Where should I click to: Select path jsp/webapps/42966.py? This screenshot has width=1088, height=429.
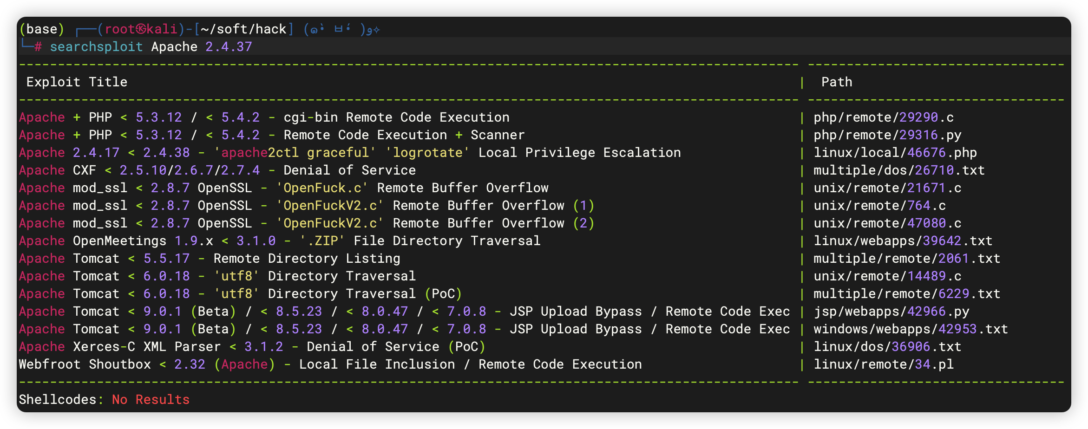(x=891, y=312)
